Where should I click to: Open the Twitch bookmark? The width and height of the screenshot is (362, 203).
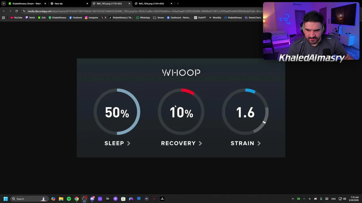pyautogui.click(x=30, y=17)
